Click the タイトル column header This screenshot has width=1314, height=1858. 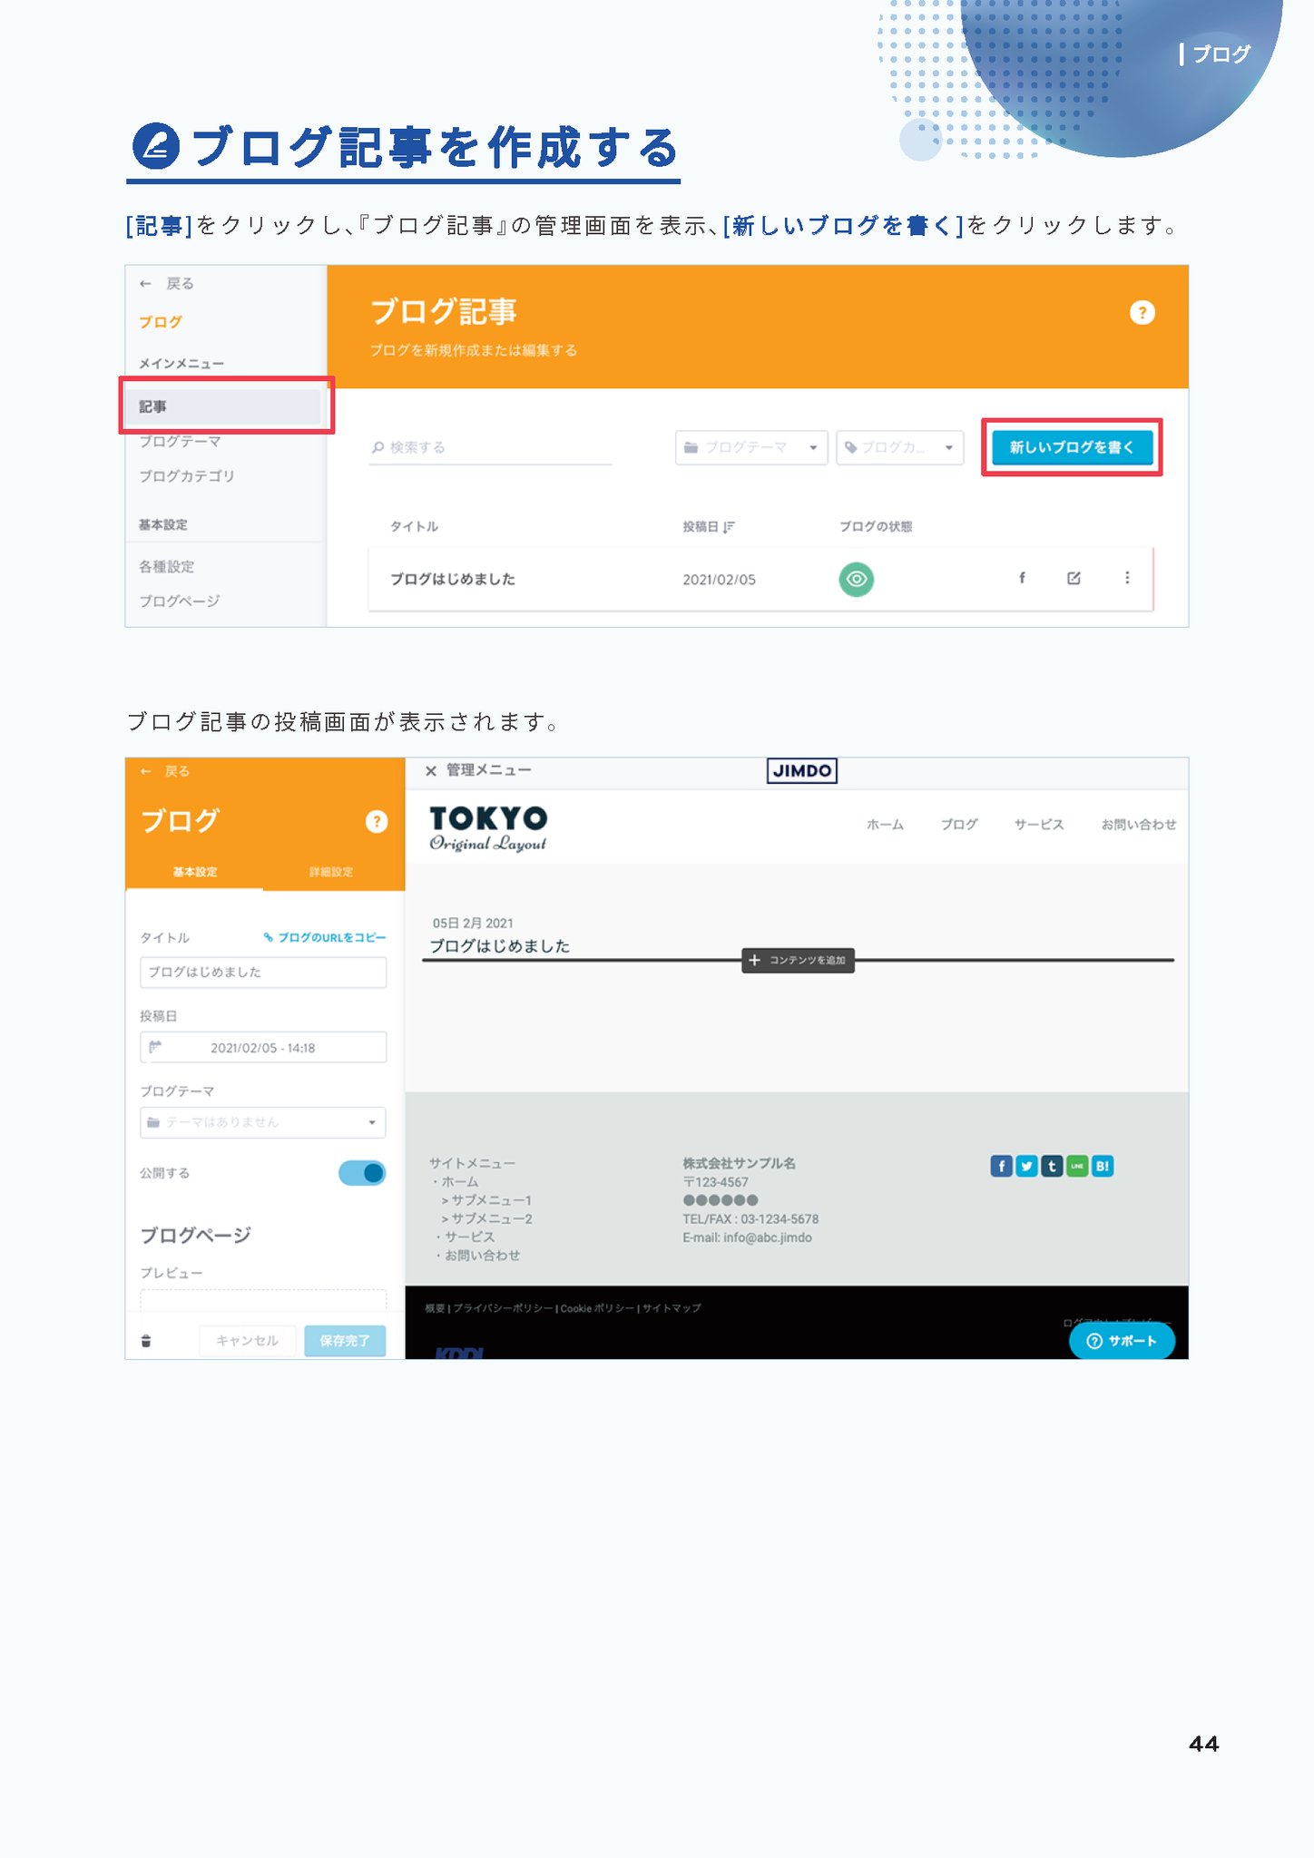click(414, 526)
